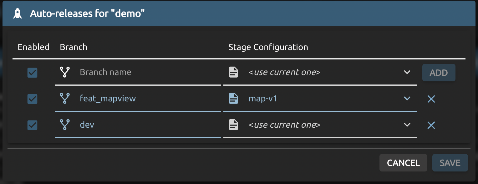
Task: Toggle the Enabled checkbox for the new branch
Action: pos(33,73)
